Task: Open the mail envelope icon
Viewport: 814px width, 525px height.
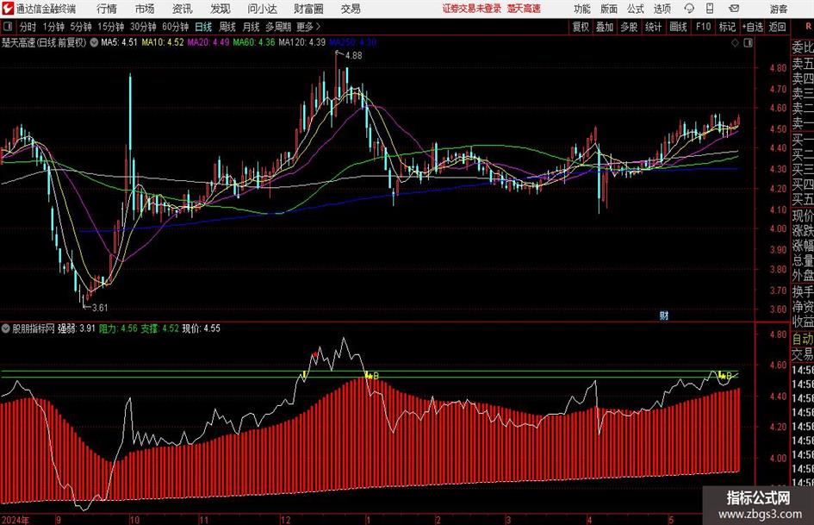Action: 734,9
